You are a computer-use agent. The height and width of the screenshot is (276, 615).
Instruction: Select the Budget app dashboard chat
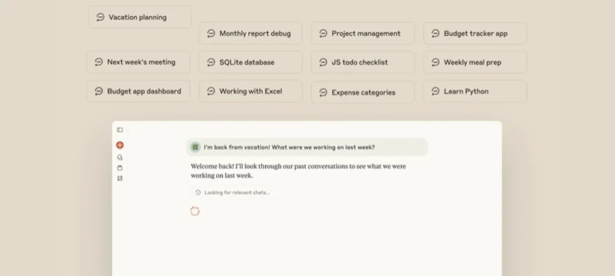tap(139, 92)
